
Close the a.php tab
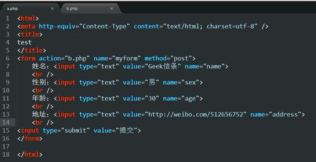point(52,9)
